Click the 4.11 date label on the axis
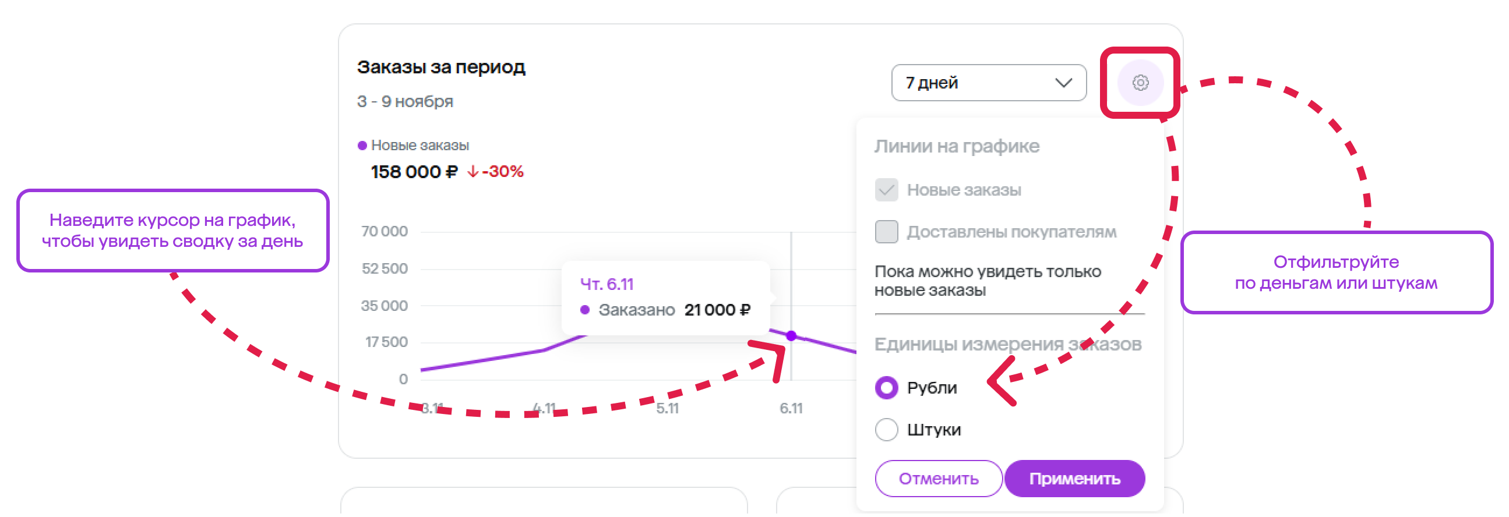The image size is (1509, 517). pyautogui.click(x=544, y=408)
